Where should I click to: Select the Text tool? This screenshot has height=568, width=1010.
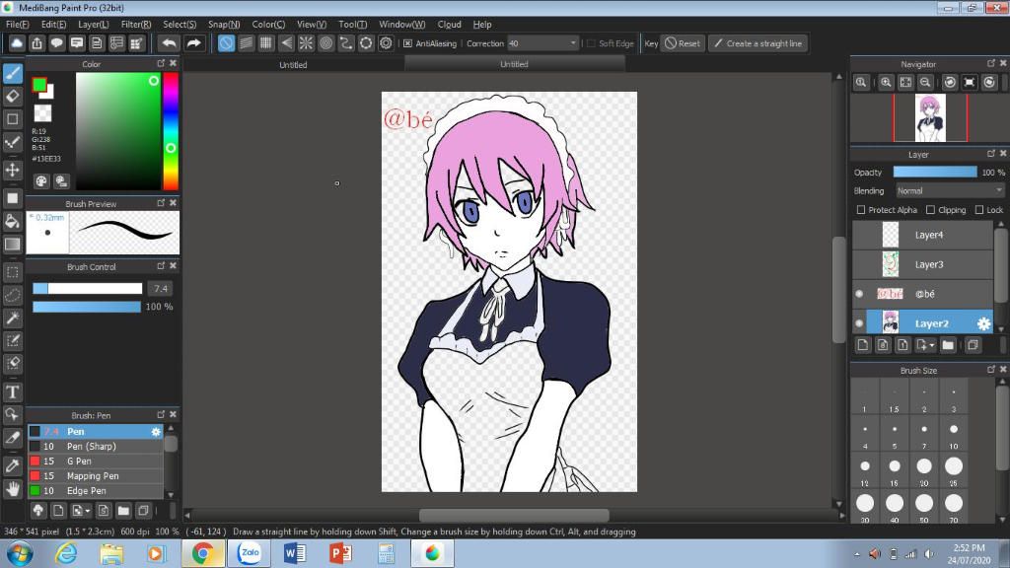13,392
